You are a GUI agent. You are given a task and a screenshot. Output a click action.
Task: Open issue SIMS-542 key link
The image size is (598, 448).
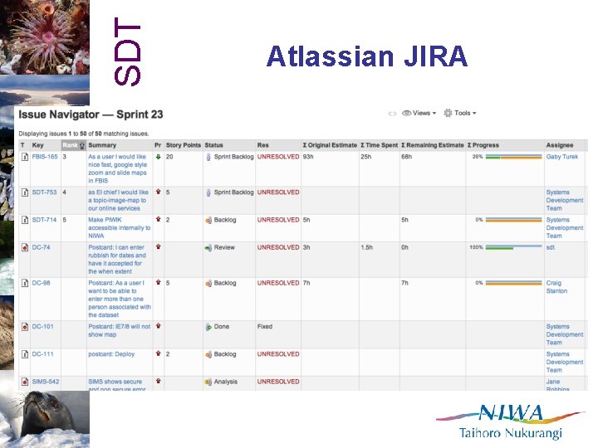coord(46,382)
